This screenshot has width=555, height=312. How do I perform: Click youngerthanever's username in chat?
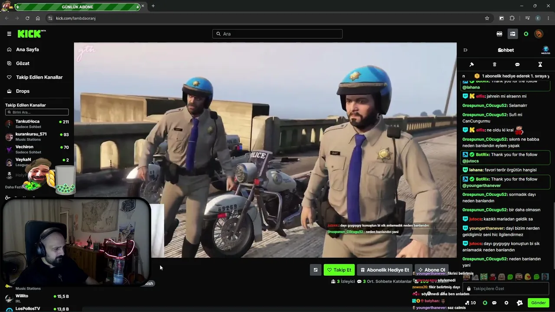click(x=487, y=228)
